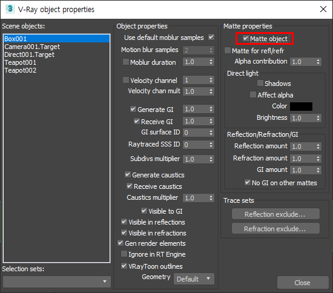
Task: Enable Affect alpha checkbox
Action: click(x=253, y=94)
